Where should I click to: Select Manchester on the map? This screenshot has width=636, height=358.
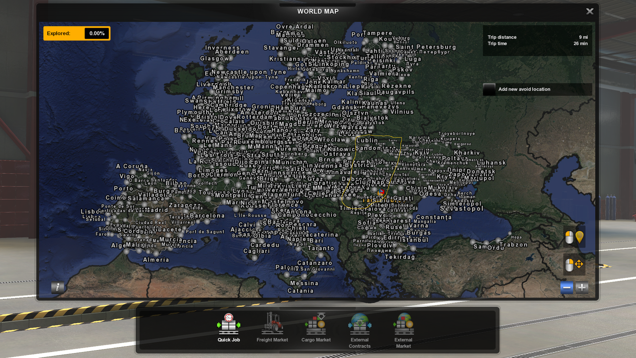coord(233,88)
